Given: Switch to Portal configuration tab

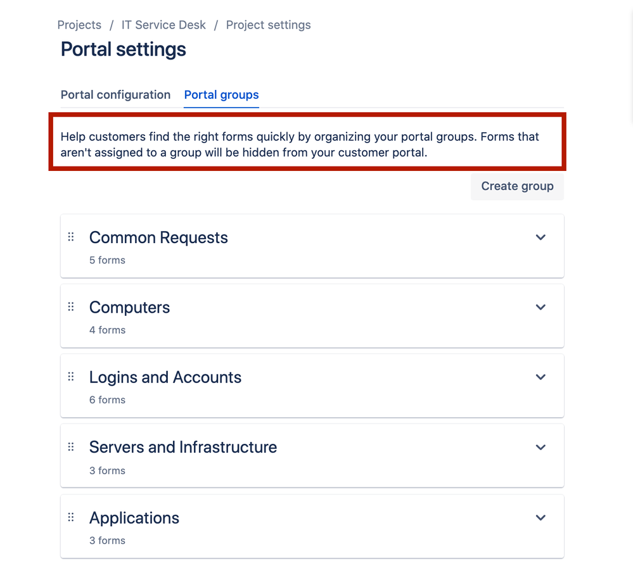Looking at the screenshot, I should [115, 95].
